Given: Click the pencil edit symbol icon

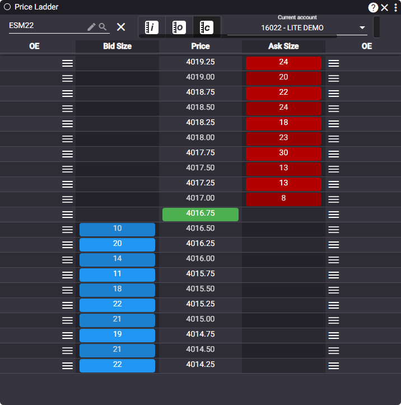Looking at the screenshot, I should [91, 27].
